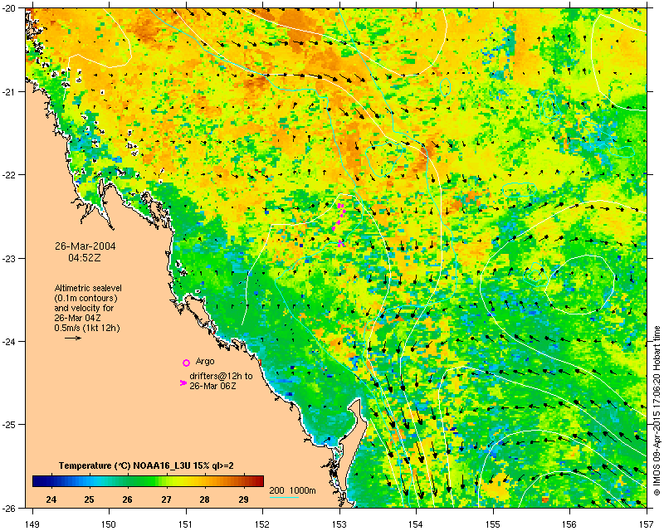
Task: Click the Temperature NOAA16_L3U colorbar title
Action: click(x=146, y=465)
